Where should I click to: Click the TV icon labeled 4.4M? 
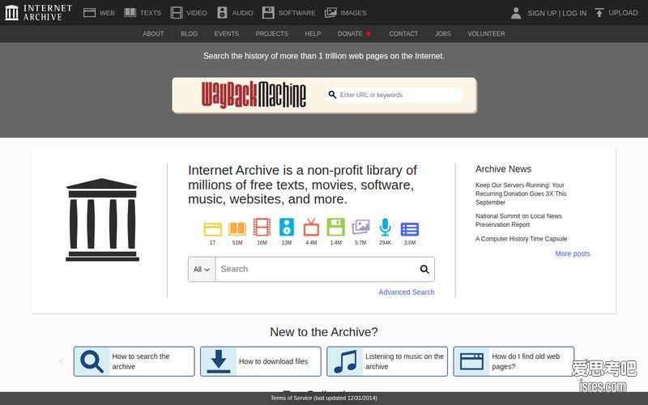click(x=311, y=228)
